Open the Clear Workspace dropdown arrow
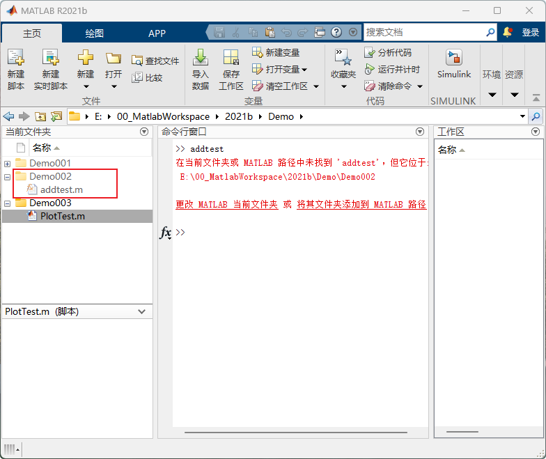This screenshot has width=546, height=459. tap(315, 86)
